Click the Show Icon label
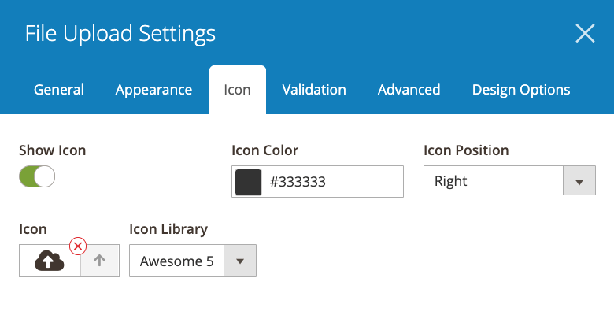Viewport: 614px width, 315px height. click(x=52, y=150)
